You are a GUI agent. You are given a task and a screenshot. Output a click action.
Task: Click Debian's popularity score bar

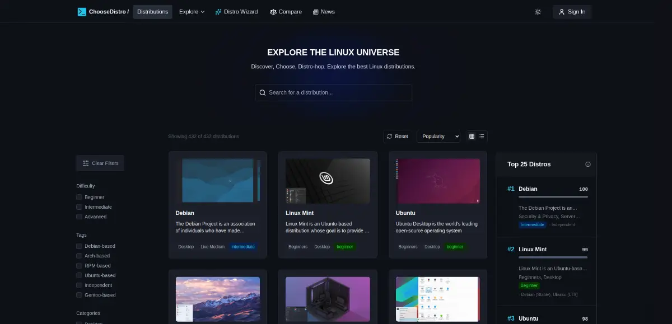[x=552, y=197]
